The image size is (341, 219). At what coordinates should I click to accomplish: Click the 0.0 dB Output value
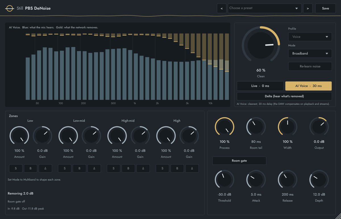click(x=319, y=142)
